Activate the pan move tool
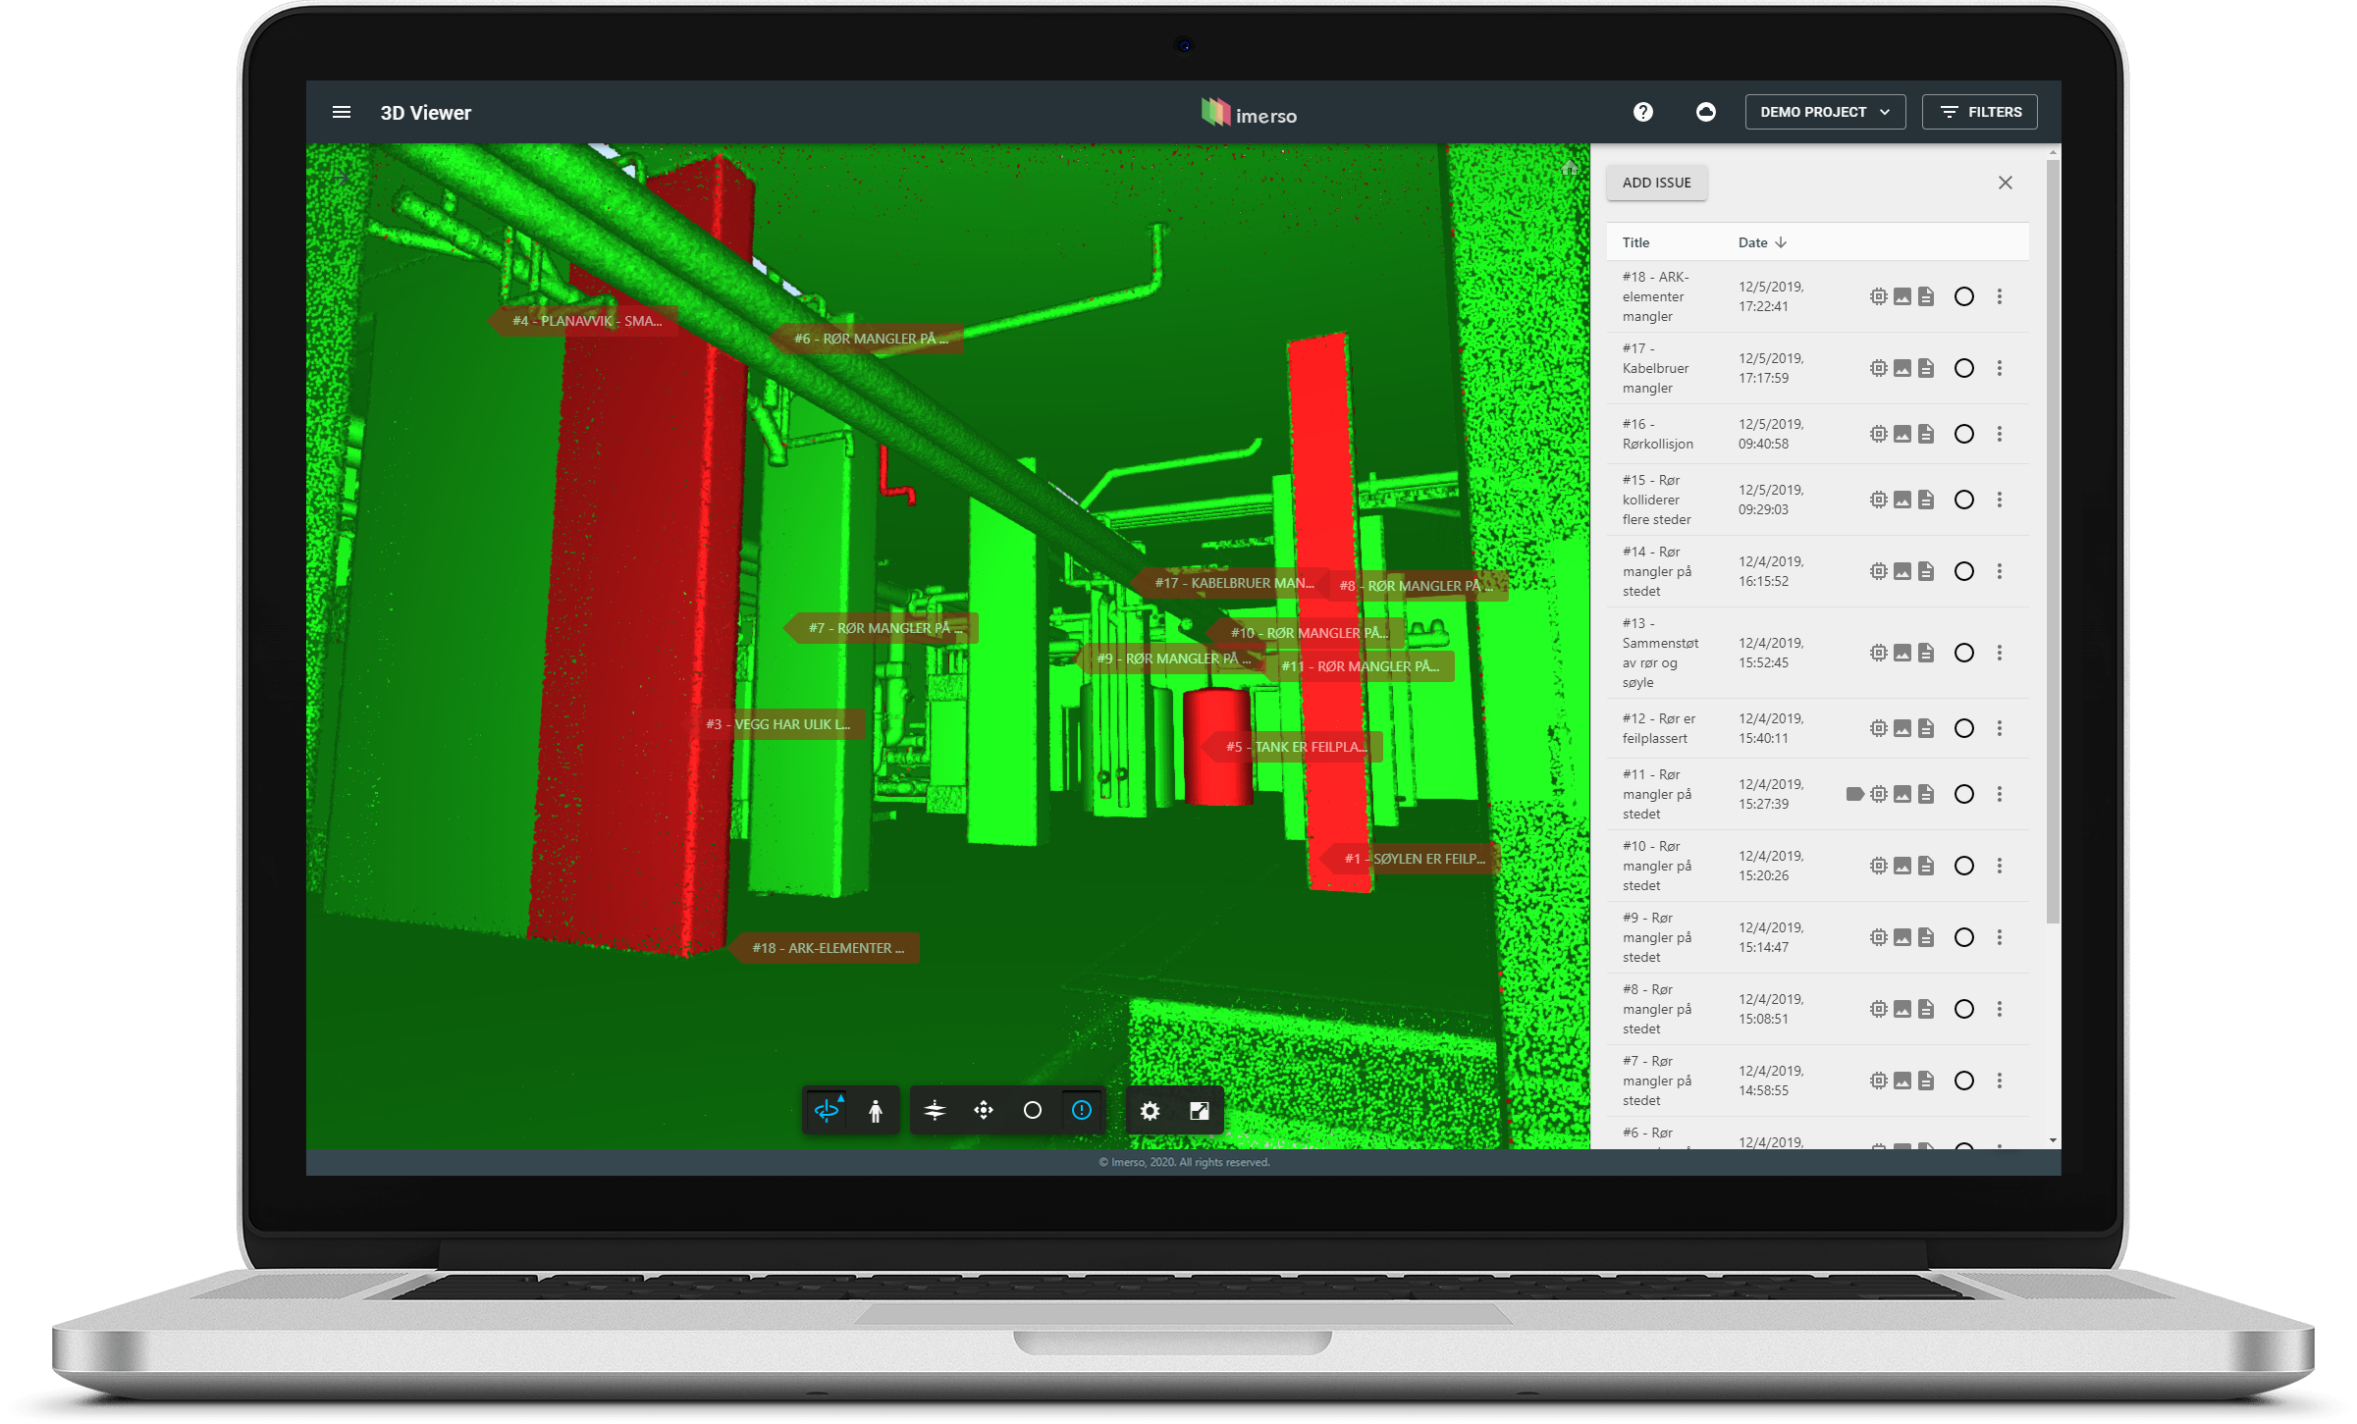Image resolution: width=2357 pixels, height=1424 pixels. pyautogui.click(x=984, y=1110)
